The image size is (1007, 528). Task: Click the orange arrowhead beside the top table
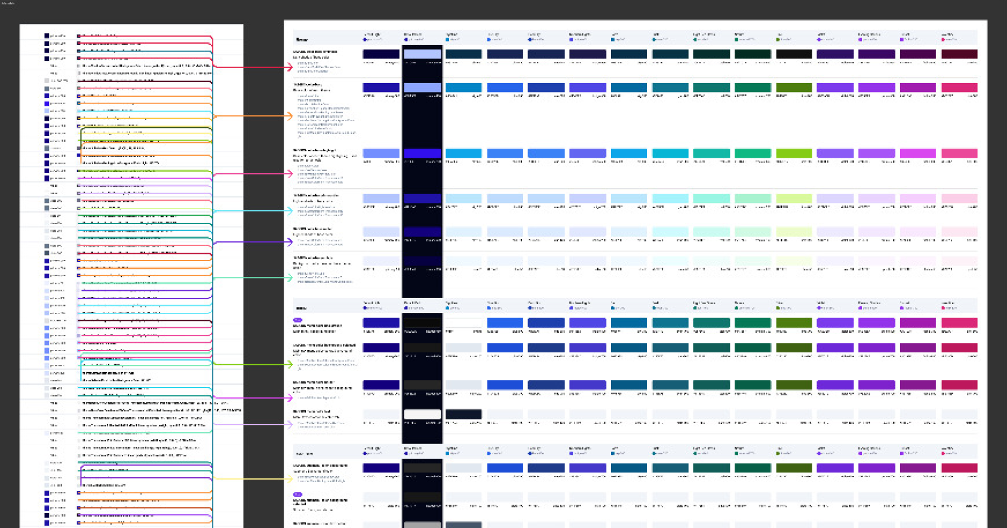[x=290, y=116]
